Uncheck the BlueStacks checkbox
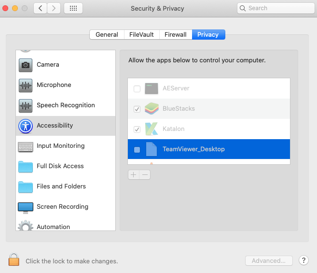Viewport: 317px width, 273px height. click(137, 109)
